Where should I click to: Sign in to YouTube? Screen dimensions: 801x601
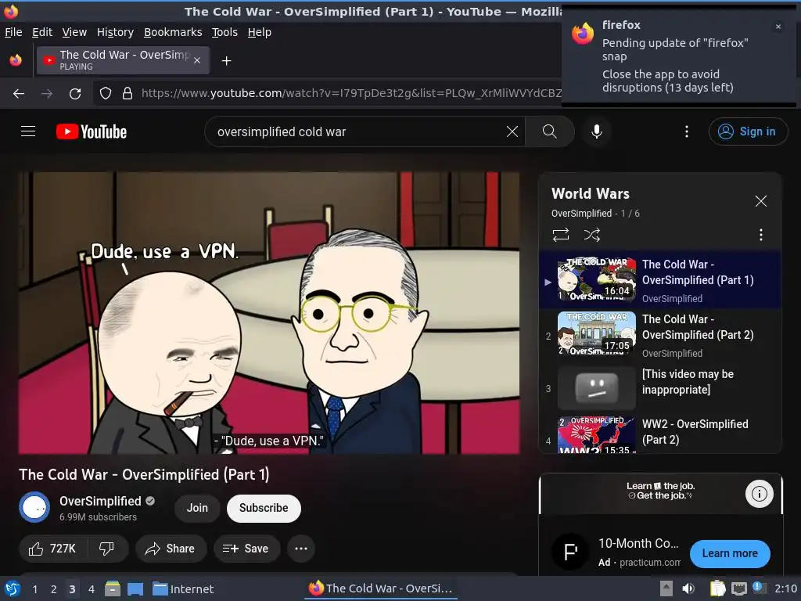(x=747, y=131)
